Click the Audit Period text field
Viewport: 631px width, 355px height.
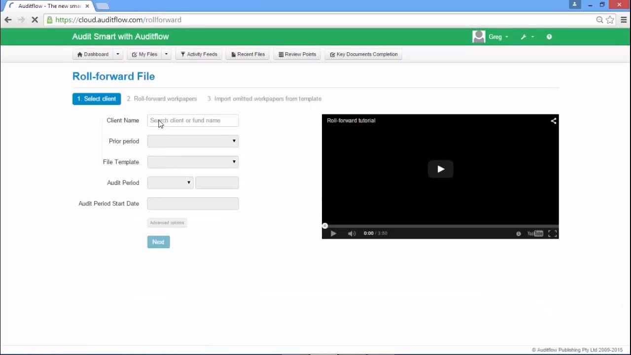(x=217, y=182)
